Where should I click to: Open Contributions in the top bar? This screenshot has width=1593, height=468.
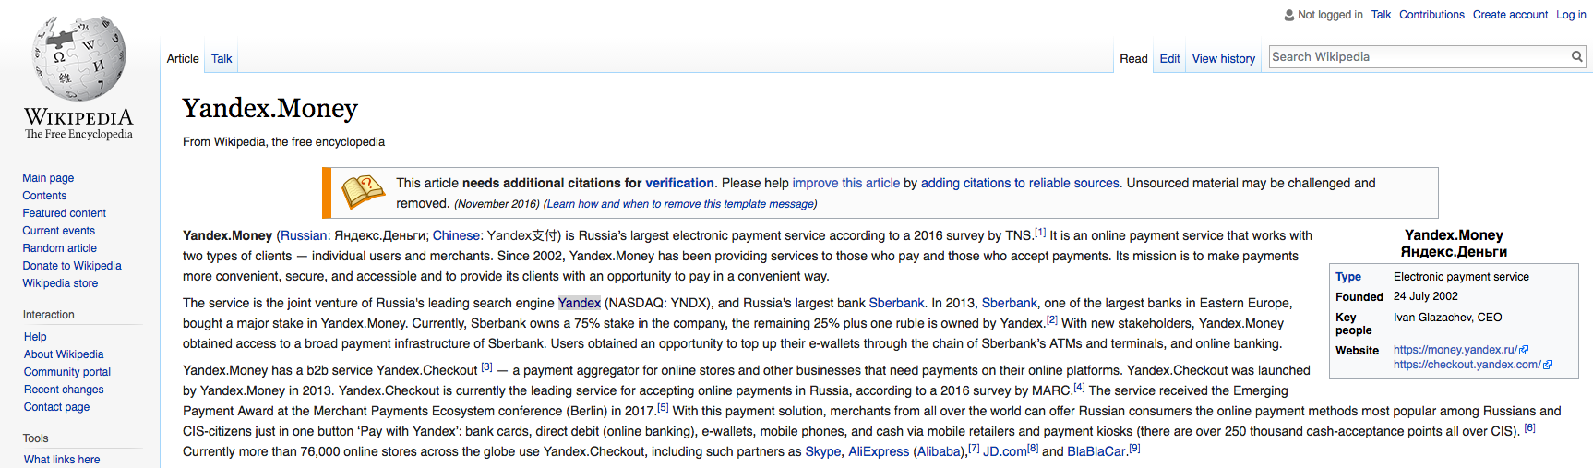pos(1431,15)
